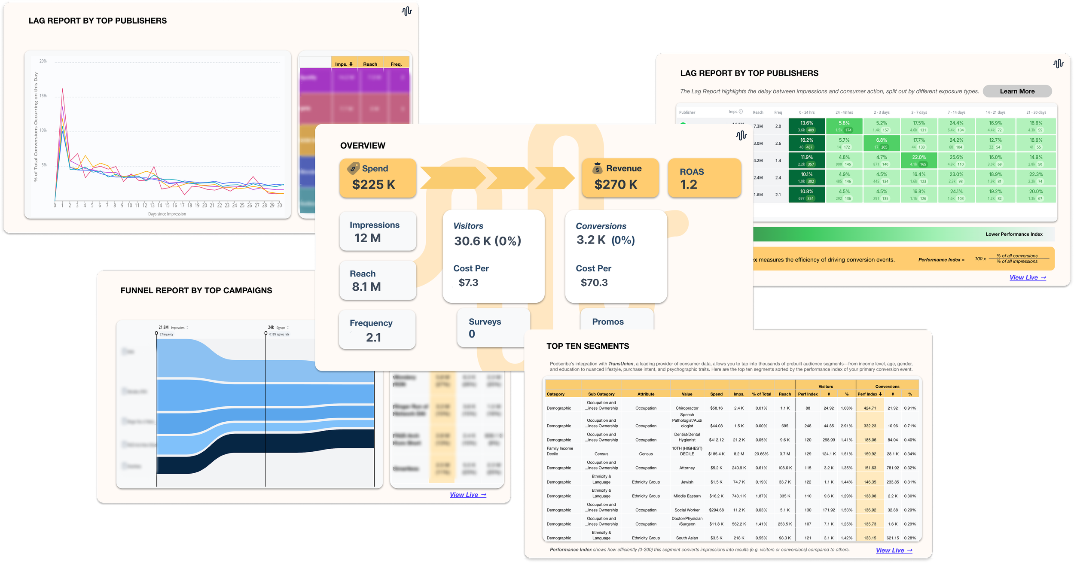Click waveform logo on the line chart panel
The image size is (1074, 563).
pyautogui.click(x=406, y=11)
